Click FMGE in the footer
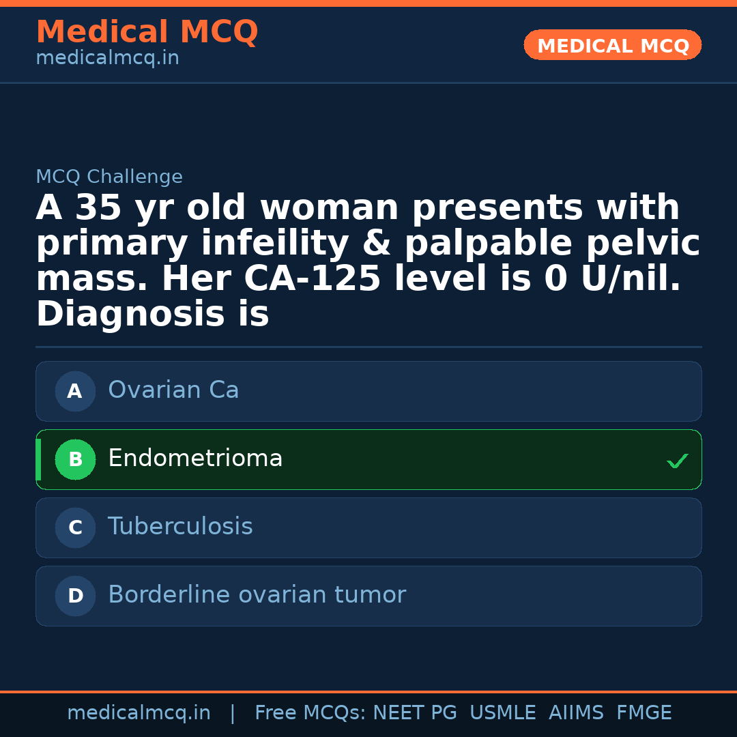The image size is (737, 737). tap(644, 713)
